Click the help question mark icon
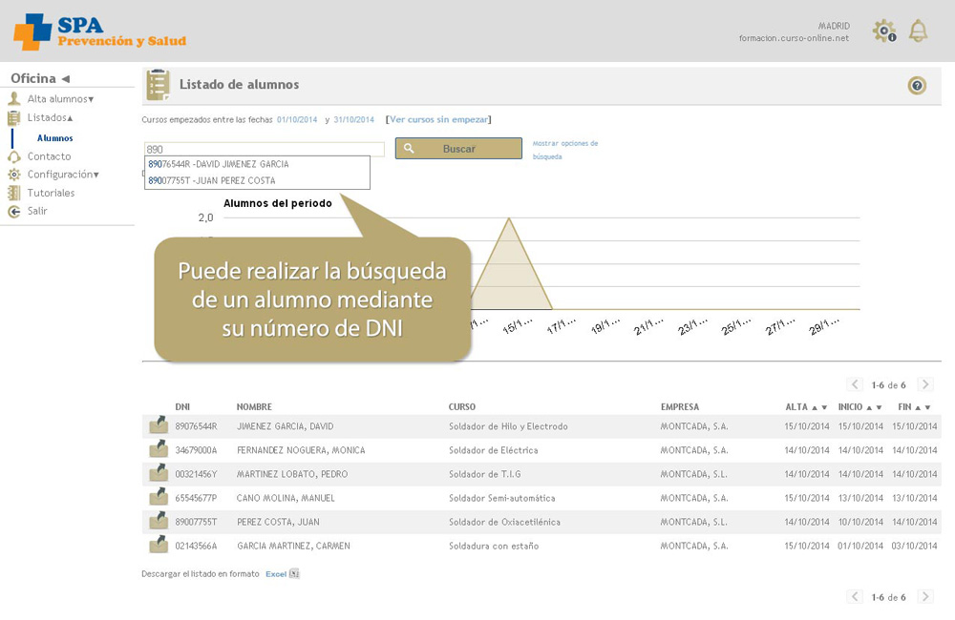 pyautogui.click(x=917, y=85)
